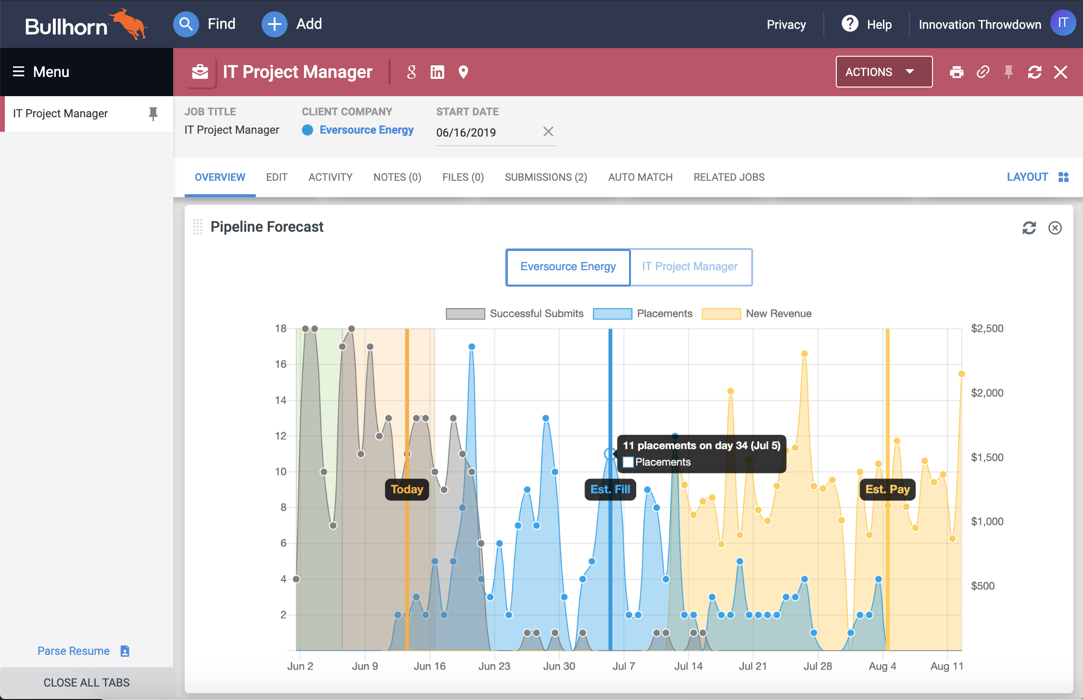The width and height of the screenshot is (1083, 700).
Task: Switch to the EDIT tab
Action: point(277,177)
